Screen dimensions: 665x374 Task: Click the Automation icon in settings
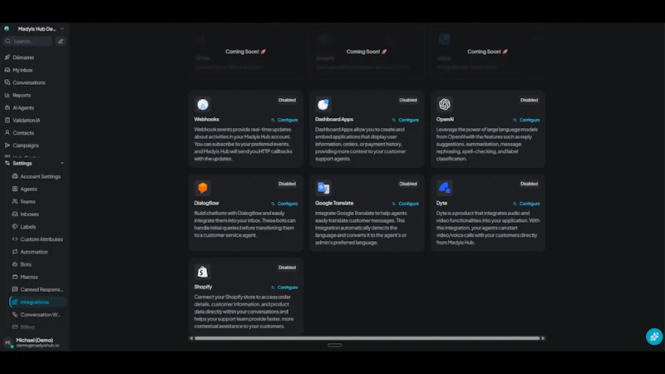click(x=15, y=252)
